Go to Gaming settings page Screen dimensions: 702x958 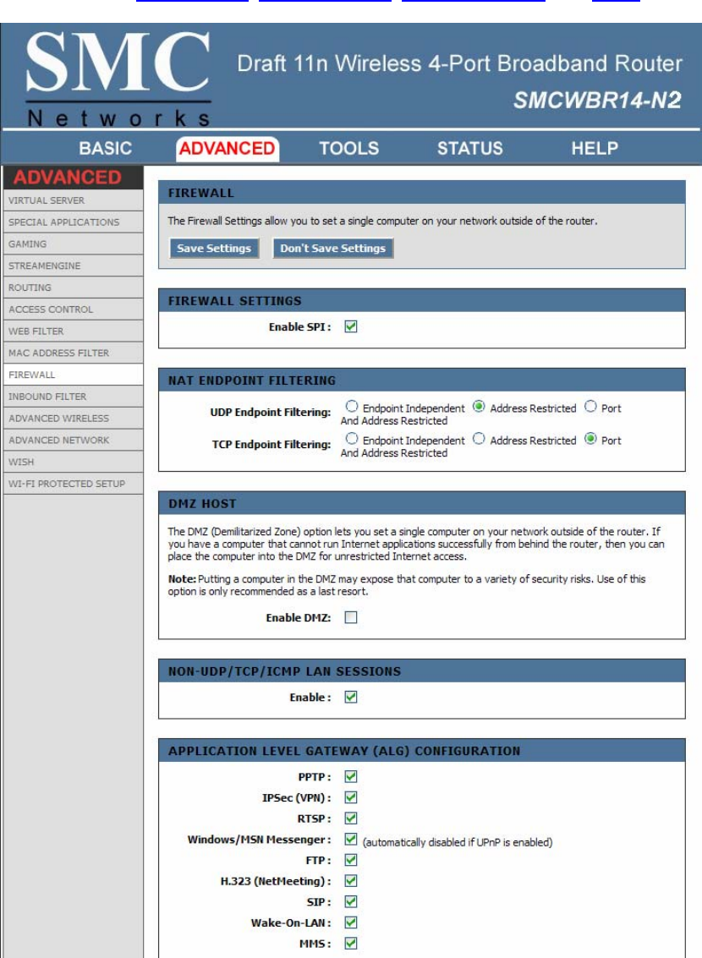(x=74, y=244)
